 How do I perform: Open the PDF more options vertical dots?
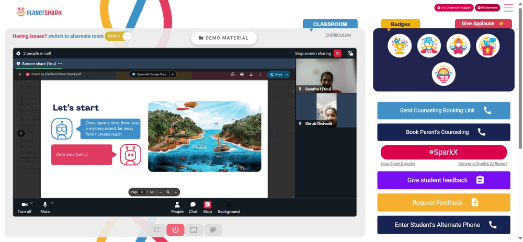(x=260, y=74)
